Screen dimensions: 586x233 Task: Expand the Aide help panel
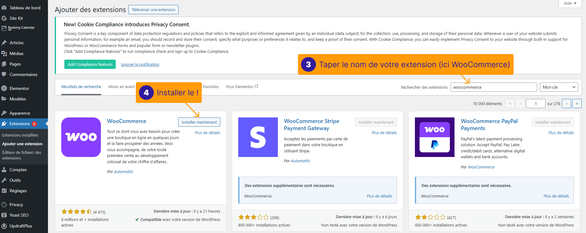click(x=570, y=3)
